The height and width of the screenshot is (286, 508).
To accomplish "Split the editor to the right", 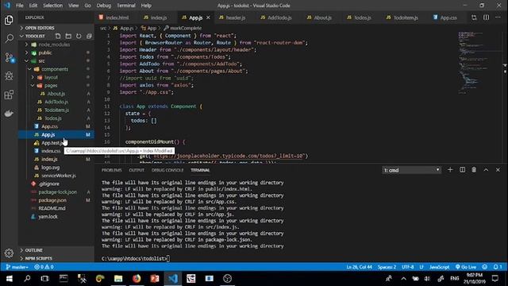I will 487,17.
